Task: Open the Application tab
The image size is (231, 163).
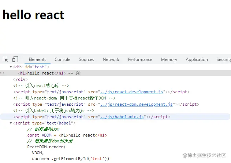Action: point(197,59)
